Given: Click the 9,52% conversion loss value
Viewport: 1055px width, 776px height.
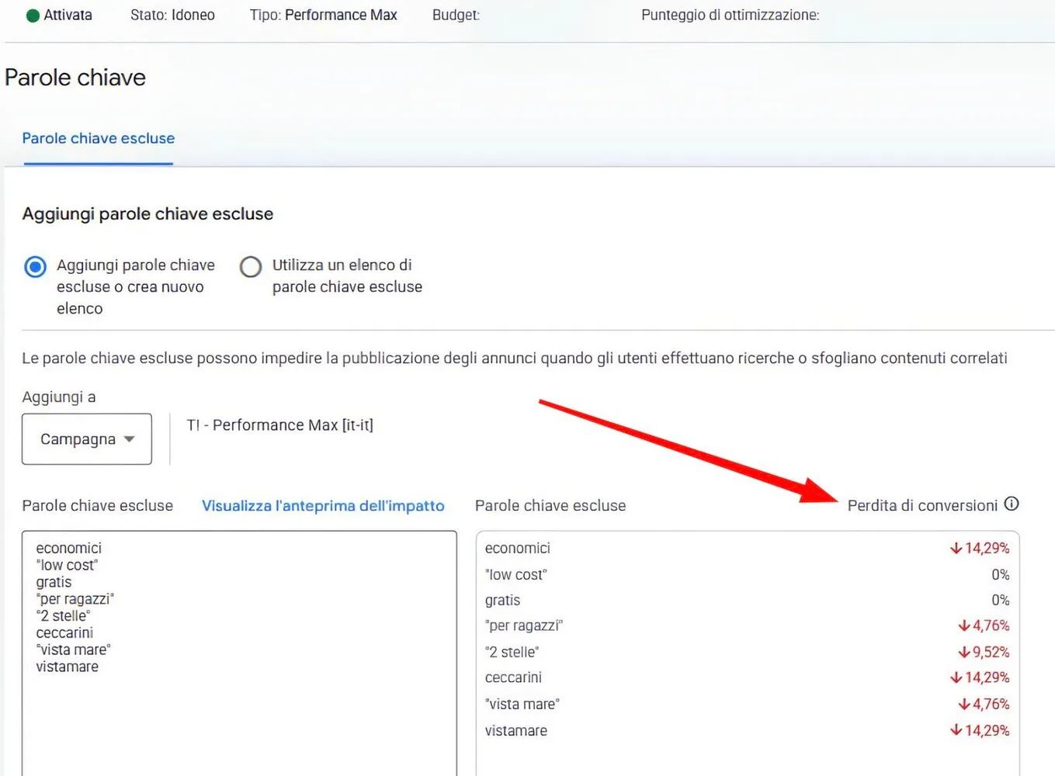Looking at the screenshot, I should coord(984,652).
